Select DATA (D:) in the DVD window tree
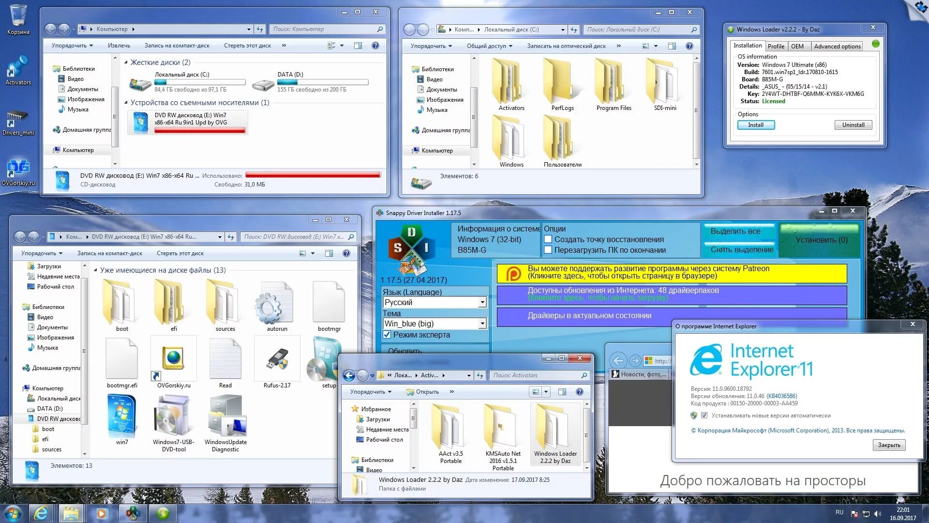Screen dimensions: 929x523 (x=50, y=409)
